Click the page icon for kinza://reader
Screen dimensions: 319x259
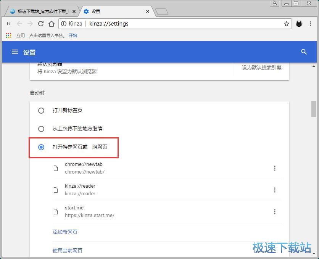56,190
